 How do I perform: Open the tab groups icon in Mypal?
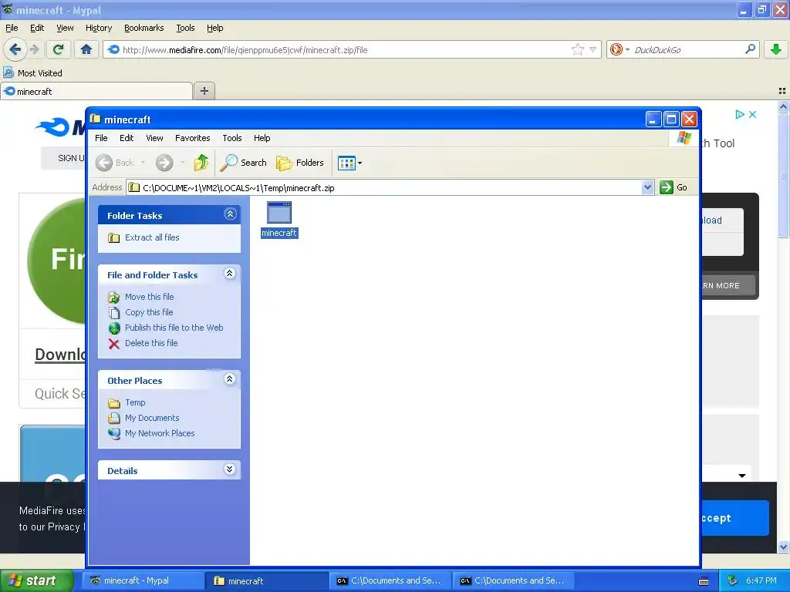782,91
